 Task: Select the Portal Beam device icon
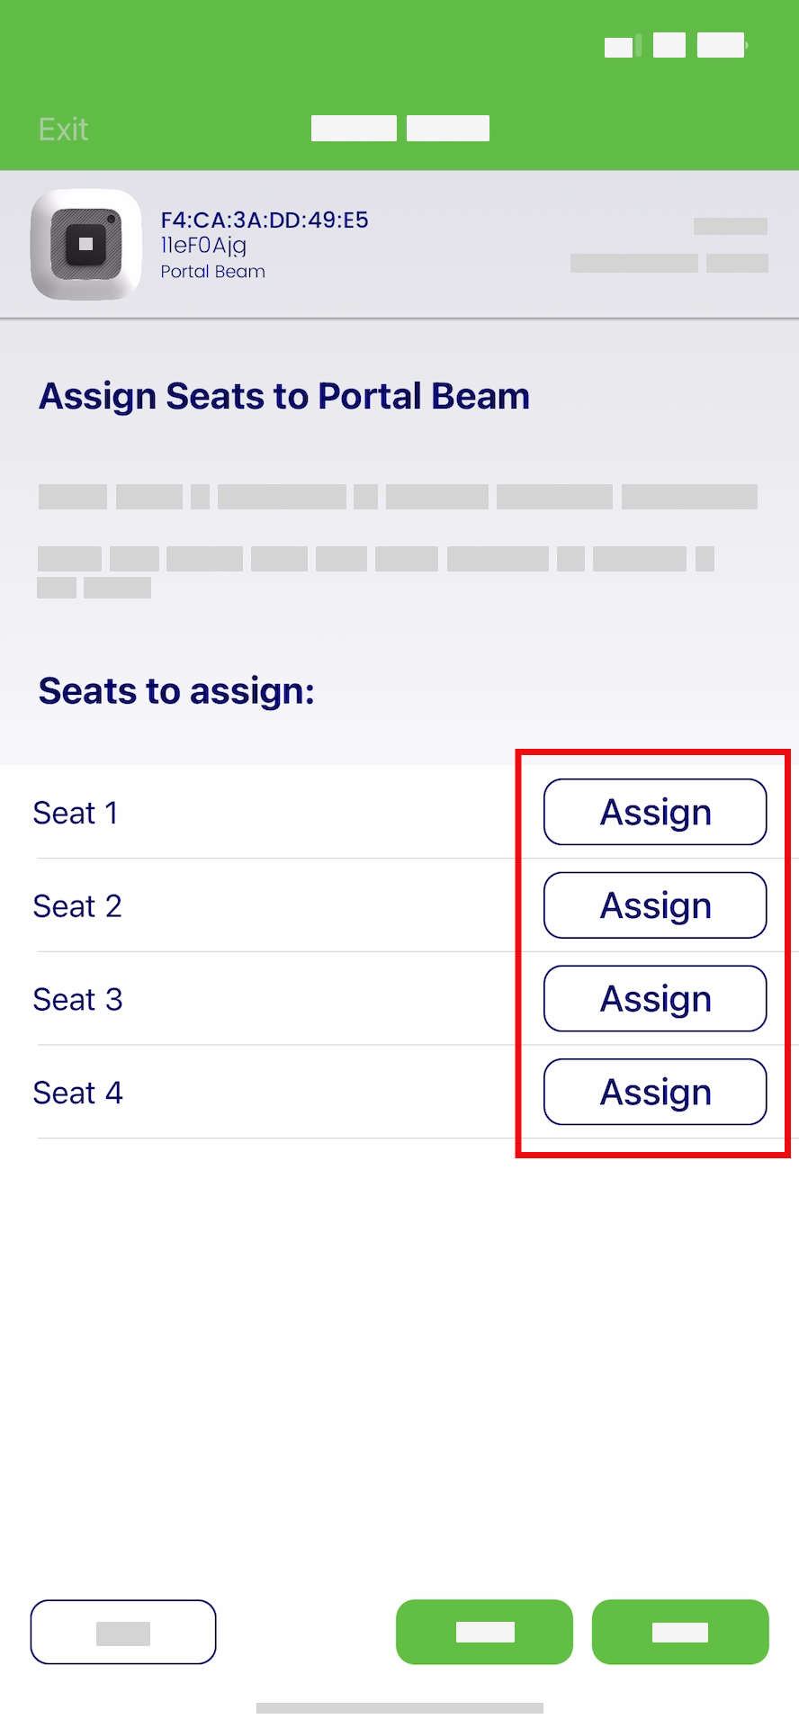coord(85,243)
